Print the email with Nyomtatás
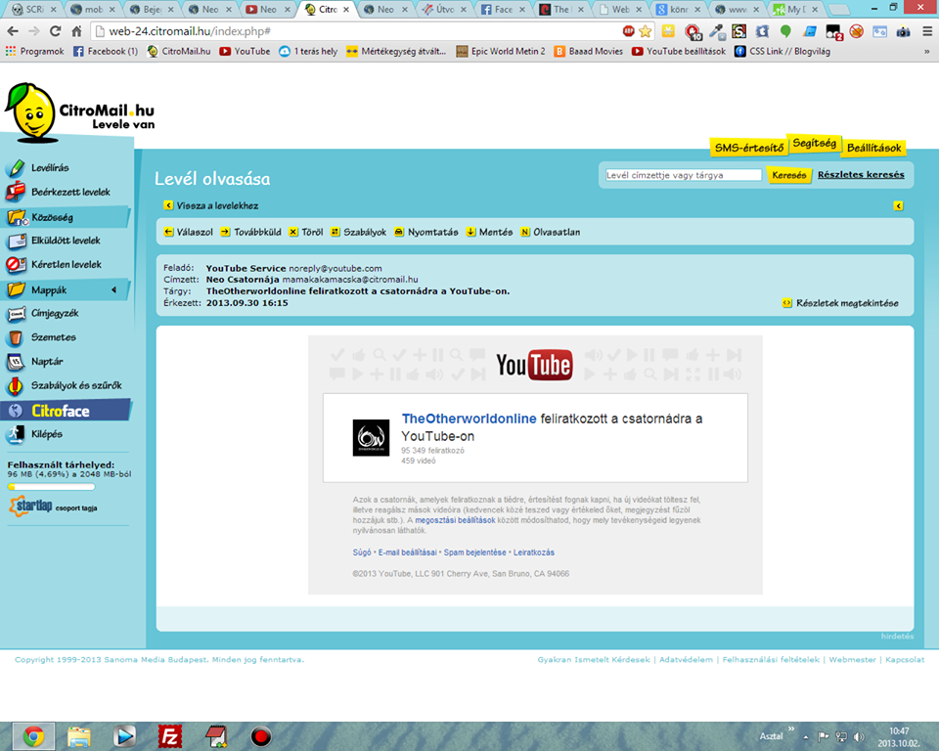The height and width of the screenshot is (751, 939). pyautogui.click(x=426, y=233)
